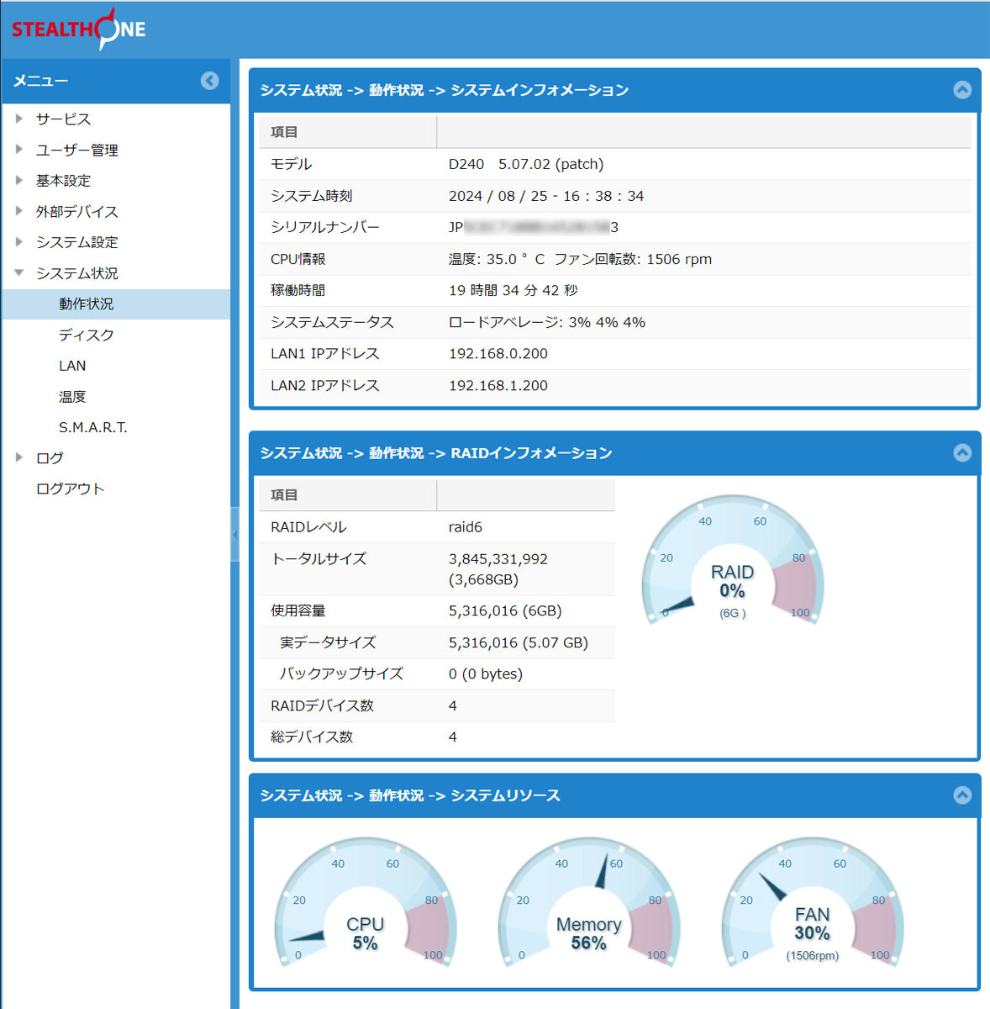The image size is (990, 1009).
Task: Click the シリアルナンバー row label
Action: point(325,227)
